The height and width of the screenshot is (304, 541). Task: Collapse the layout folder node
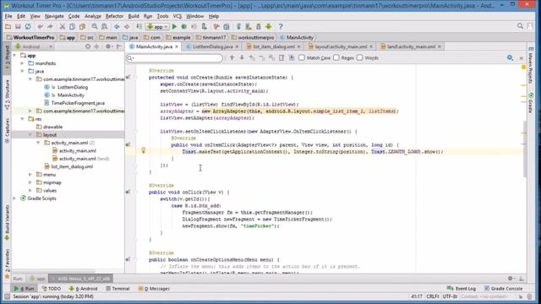[30, 135]
